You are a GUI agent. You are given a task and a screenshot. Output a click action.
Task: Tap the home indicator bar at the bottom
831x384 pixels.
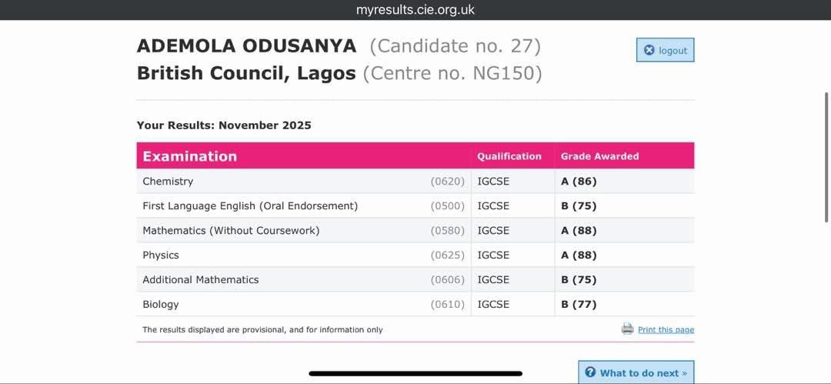click(415, 373)
